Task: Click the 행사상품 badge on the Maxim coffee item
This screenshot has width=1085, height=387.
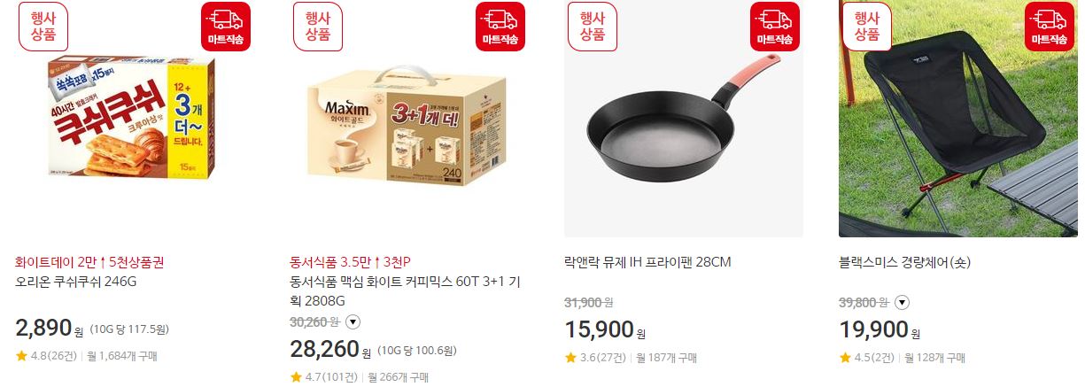Action: [318, 27]
